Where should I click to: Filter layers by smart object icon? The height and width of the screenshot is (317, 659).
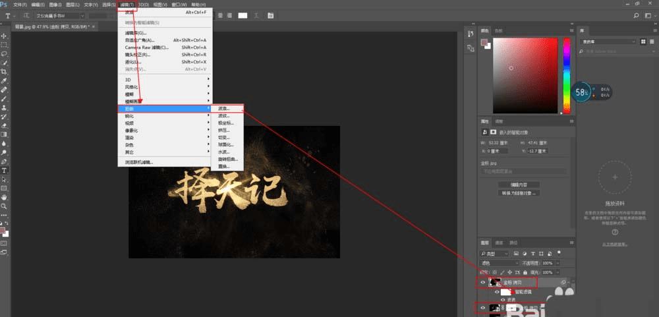click(x=549, y=254)
